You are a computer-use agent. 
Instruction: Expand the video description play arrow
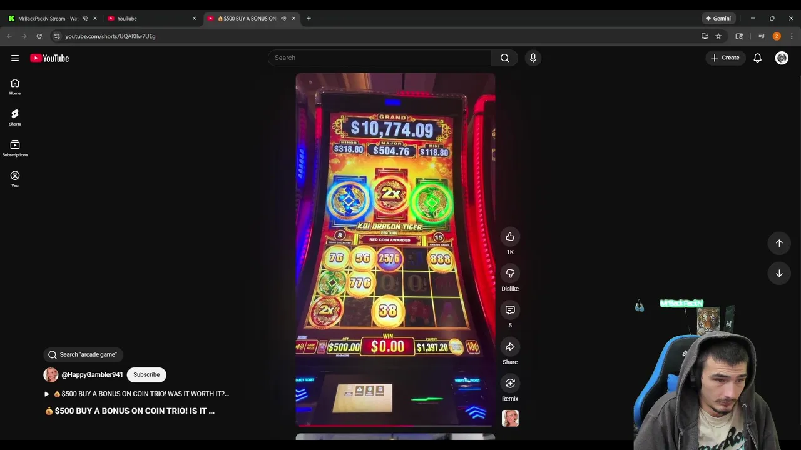(x=47, y=394)
